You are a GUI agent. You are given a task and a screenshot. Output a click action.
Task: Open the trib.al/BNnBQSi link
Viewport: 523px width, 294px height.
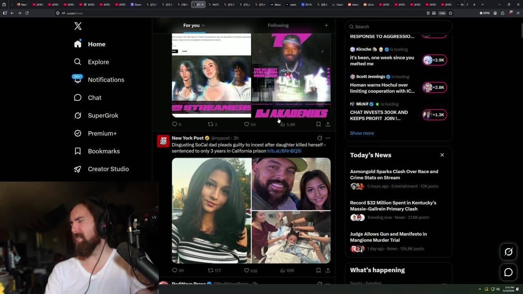[x=284, y=151]
